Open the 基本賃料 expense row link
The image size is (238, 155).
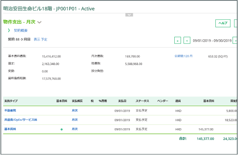tap(10, 129)
